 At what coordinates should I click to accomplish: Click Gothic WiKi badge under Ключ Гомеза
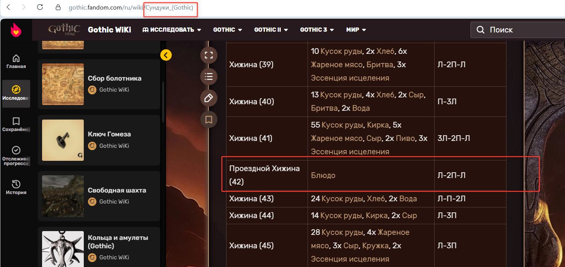tap(109, 146)
